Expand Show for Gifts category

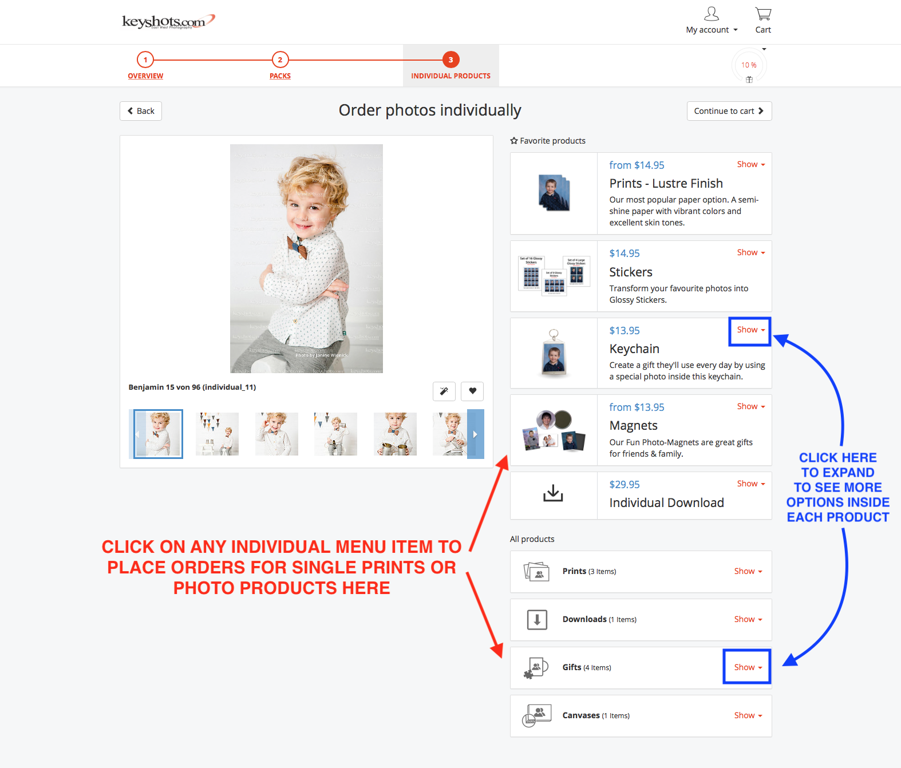coord(748,667)
